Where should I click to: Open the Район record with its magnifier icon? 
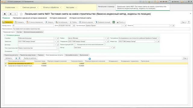tap(108, 38)
